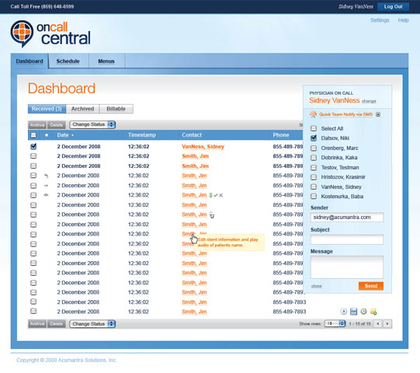Check the Select All team members checkbox
Viewport: 420px width, 373px height.
tap(314, 128)
